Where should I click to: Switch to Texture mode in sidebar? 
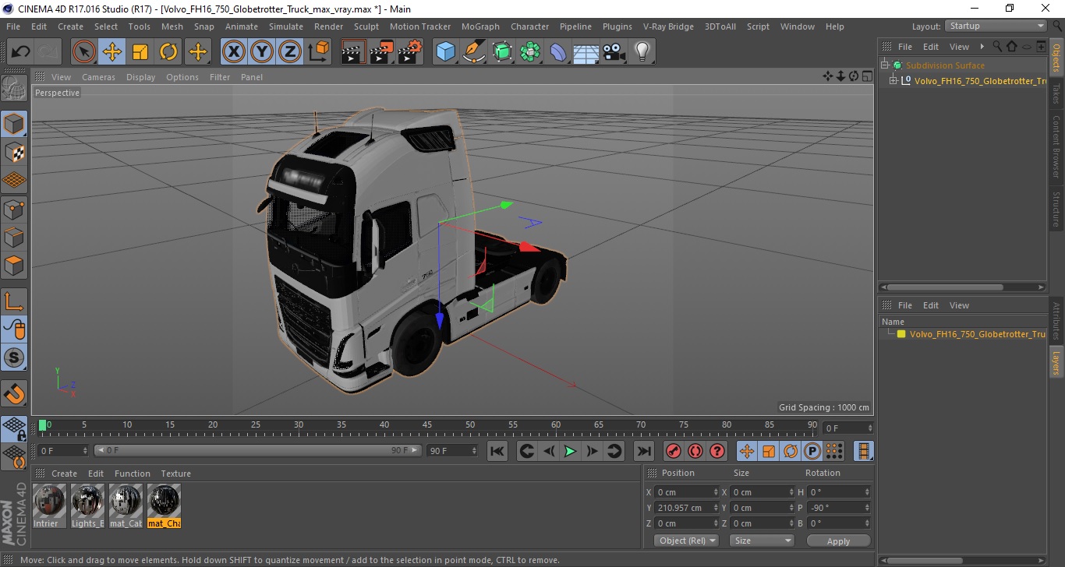(x=14, y=153)
